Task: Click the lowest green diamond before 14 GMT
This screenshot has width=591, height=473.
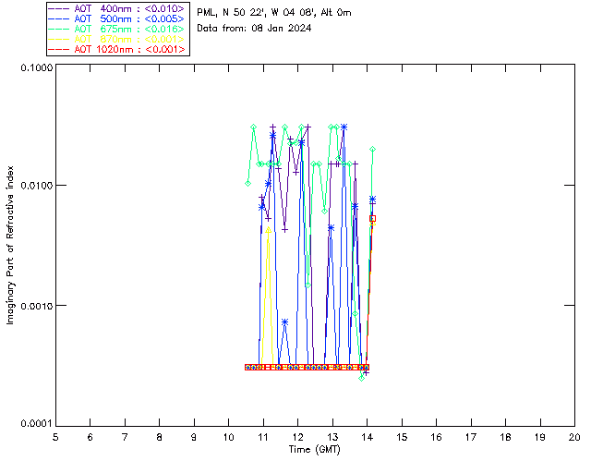Action: click(x=362, y=378)
